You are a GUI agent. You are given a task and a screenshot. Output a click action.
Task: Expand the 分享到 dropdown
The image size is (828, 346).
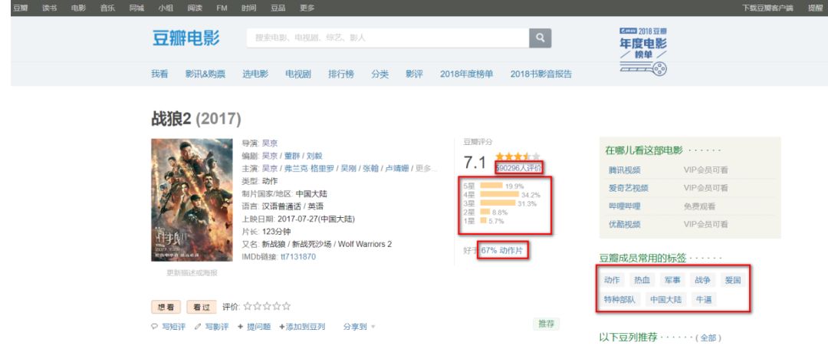359,327
